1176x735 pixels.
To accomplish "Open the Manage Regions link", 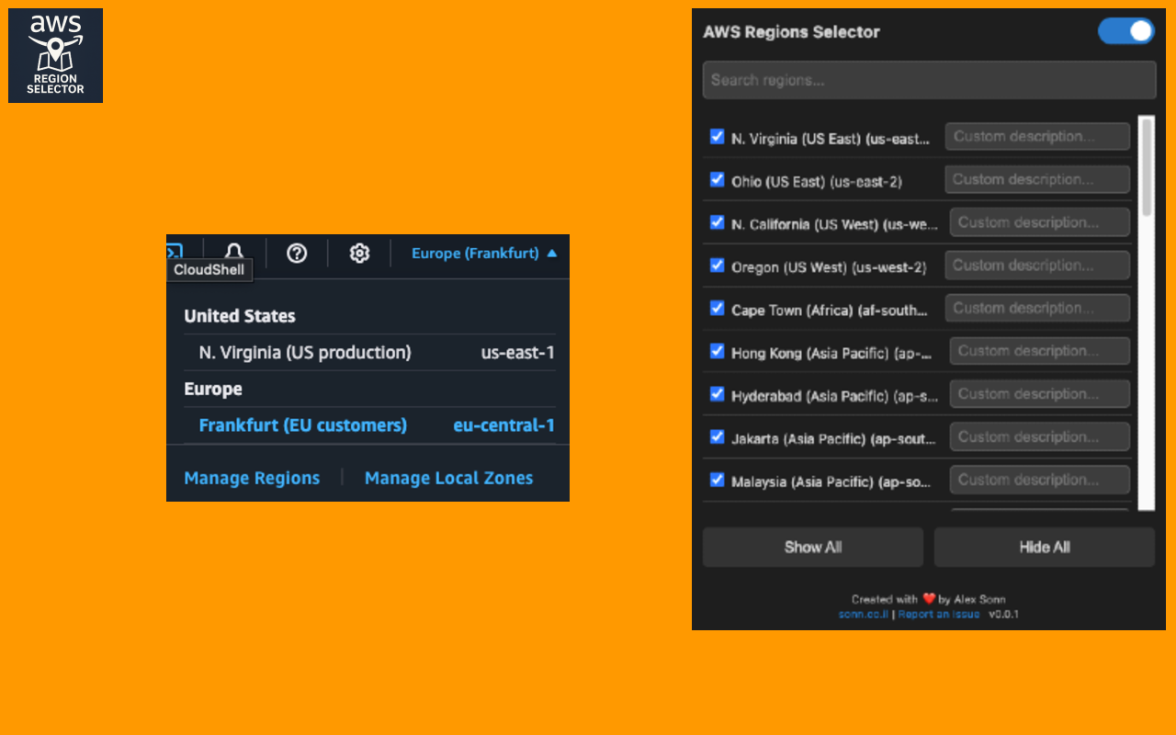I will pos(252,478).
